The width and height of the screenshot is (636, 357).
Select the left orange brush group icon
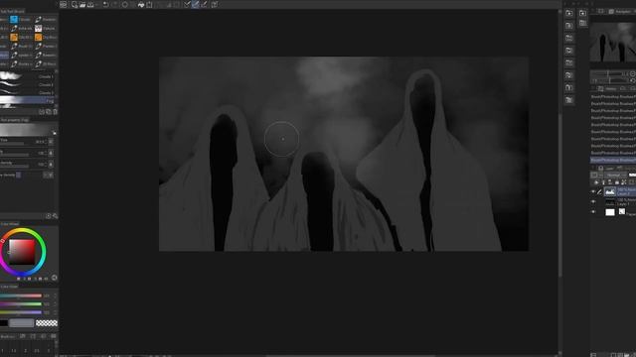coord(14,38)
